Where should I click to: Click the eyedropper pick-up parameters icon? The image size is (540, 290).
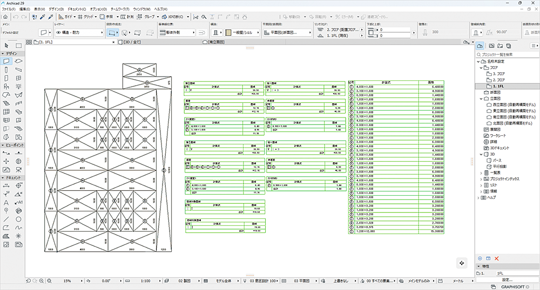pos(42,17)
